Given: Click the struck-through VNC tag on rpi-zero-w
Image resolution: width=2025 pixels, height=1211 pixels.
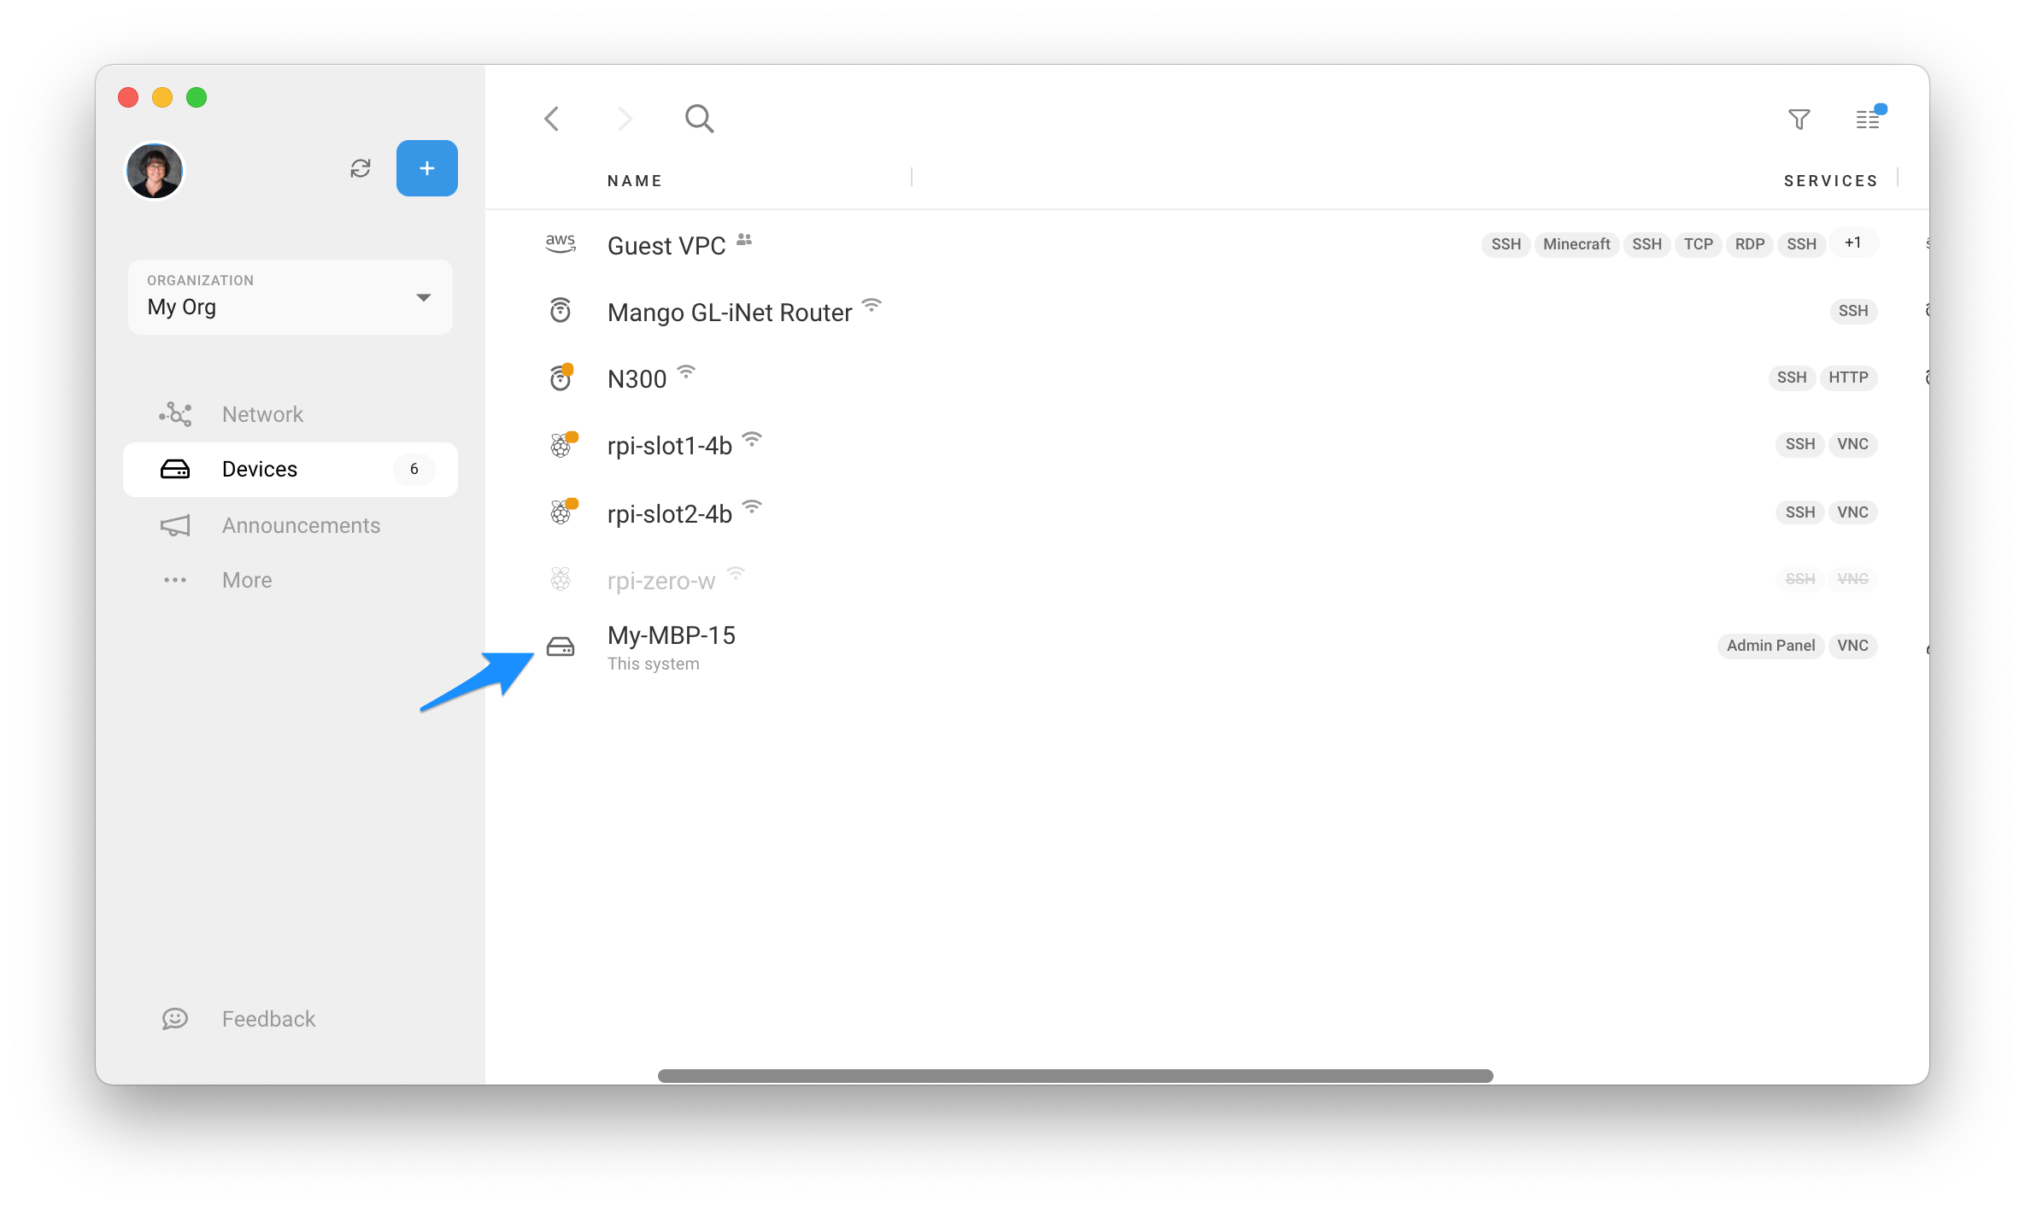Looking at the screenshot, I should click(1852, 579).
